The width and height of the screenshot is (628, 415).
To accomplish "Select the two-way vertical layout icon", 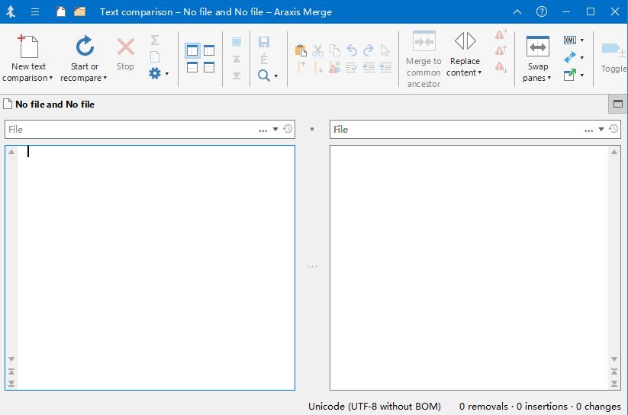I will [192, 50].
